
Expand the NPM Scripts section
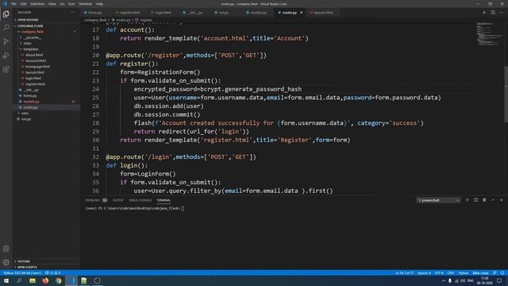click(x=27, y=267)
